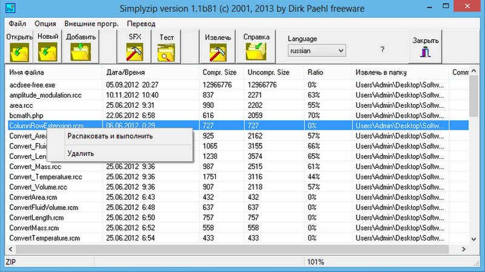Choose Распаковать и выполнить from context menu

110,136
